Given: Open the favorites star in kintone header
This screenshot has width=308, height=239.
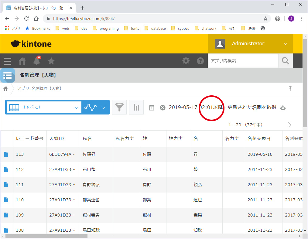Looking at the screenshot, I should click(51, 61).
